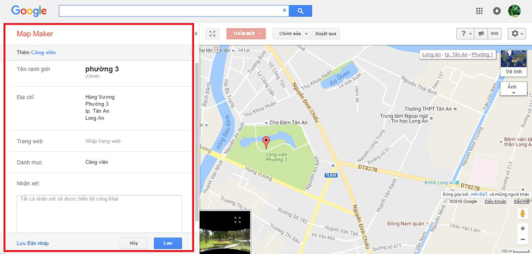Expand the Street View thumbnail

[237, 220]
